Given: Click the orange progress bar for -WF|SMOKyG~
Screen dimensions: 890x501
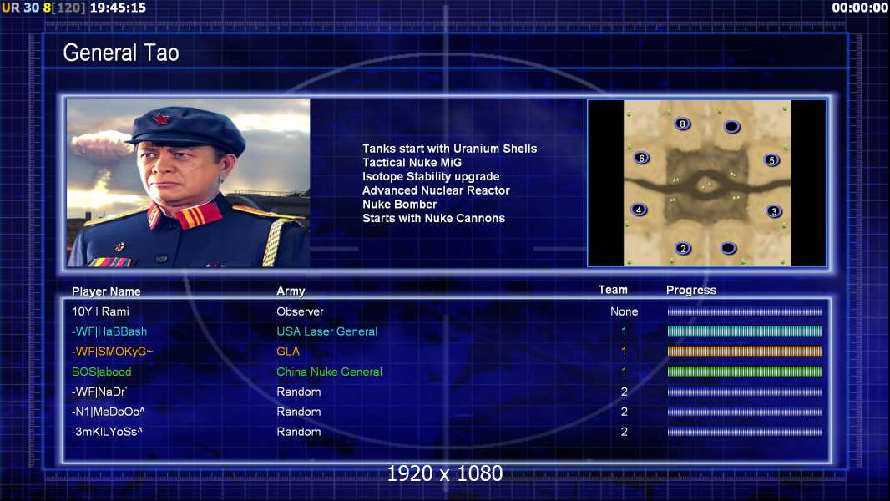Looking at the screenshot, I should click(x=745, y=352).
